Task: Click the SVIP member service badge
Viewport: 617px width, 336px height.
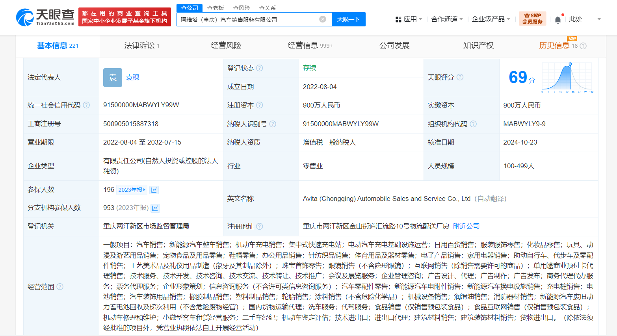Action: point(532,19)
